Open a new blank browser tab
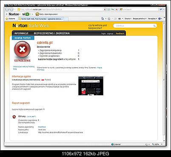 coord(66,19)
